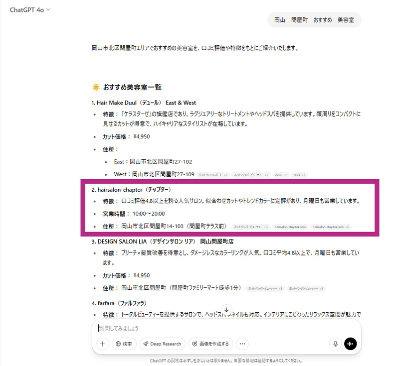Screen dimensions: 399x366
Task: Enable the Deep Research tool
Action: tap(163, 344)
